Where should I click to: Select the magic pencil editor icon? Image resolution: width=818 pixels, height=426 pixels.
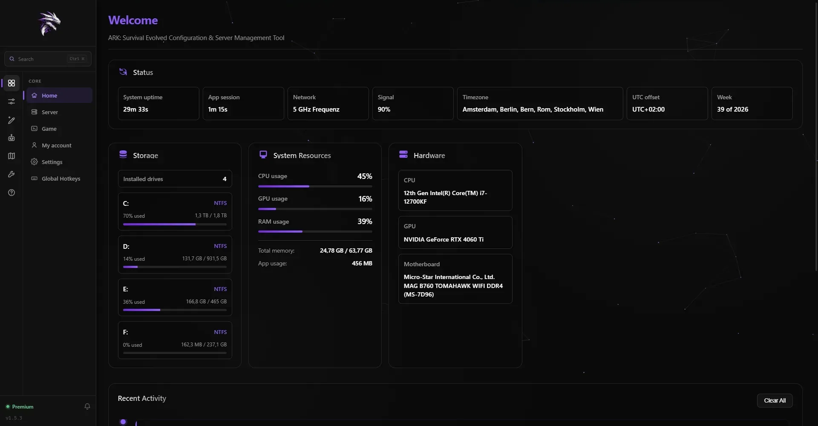tap(12, 120)
